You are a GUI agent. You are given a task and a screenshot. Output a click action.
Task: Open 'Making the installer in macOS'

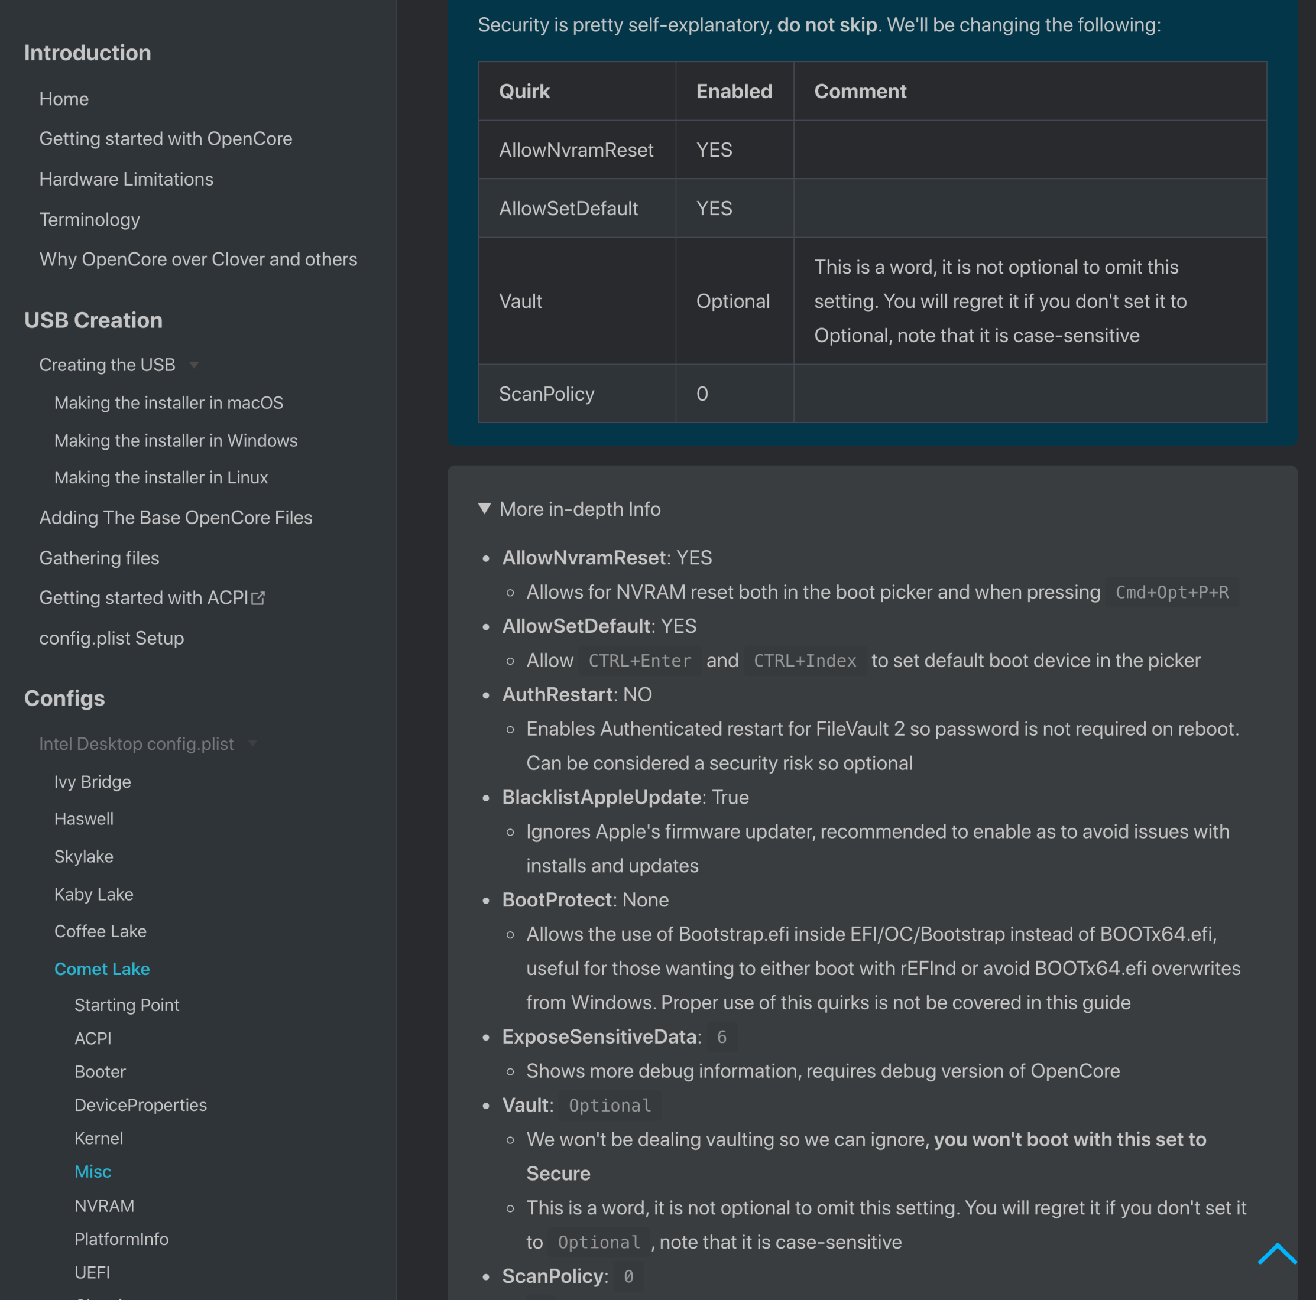pyautogui.click(x=168, y=402)
